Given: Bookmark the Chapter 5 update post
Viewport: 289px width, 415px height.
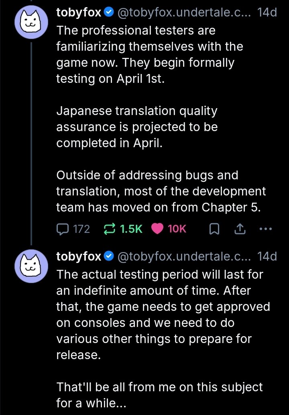Looking at the screenshot, I should pos(214,229).
